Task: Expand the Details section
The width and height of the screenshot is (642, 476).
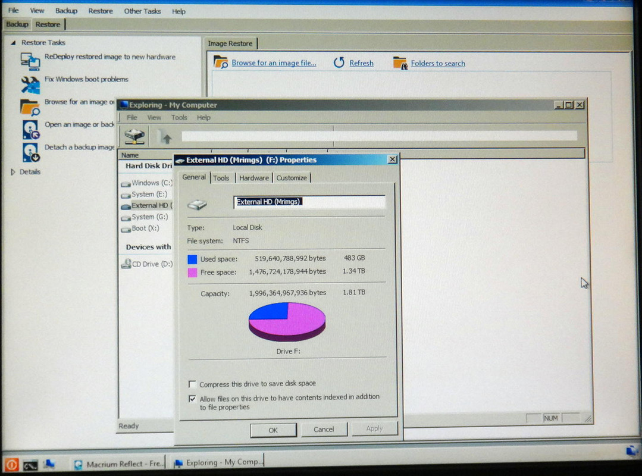Action: coord(12,172)
